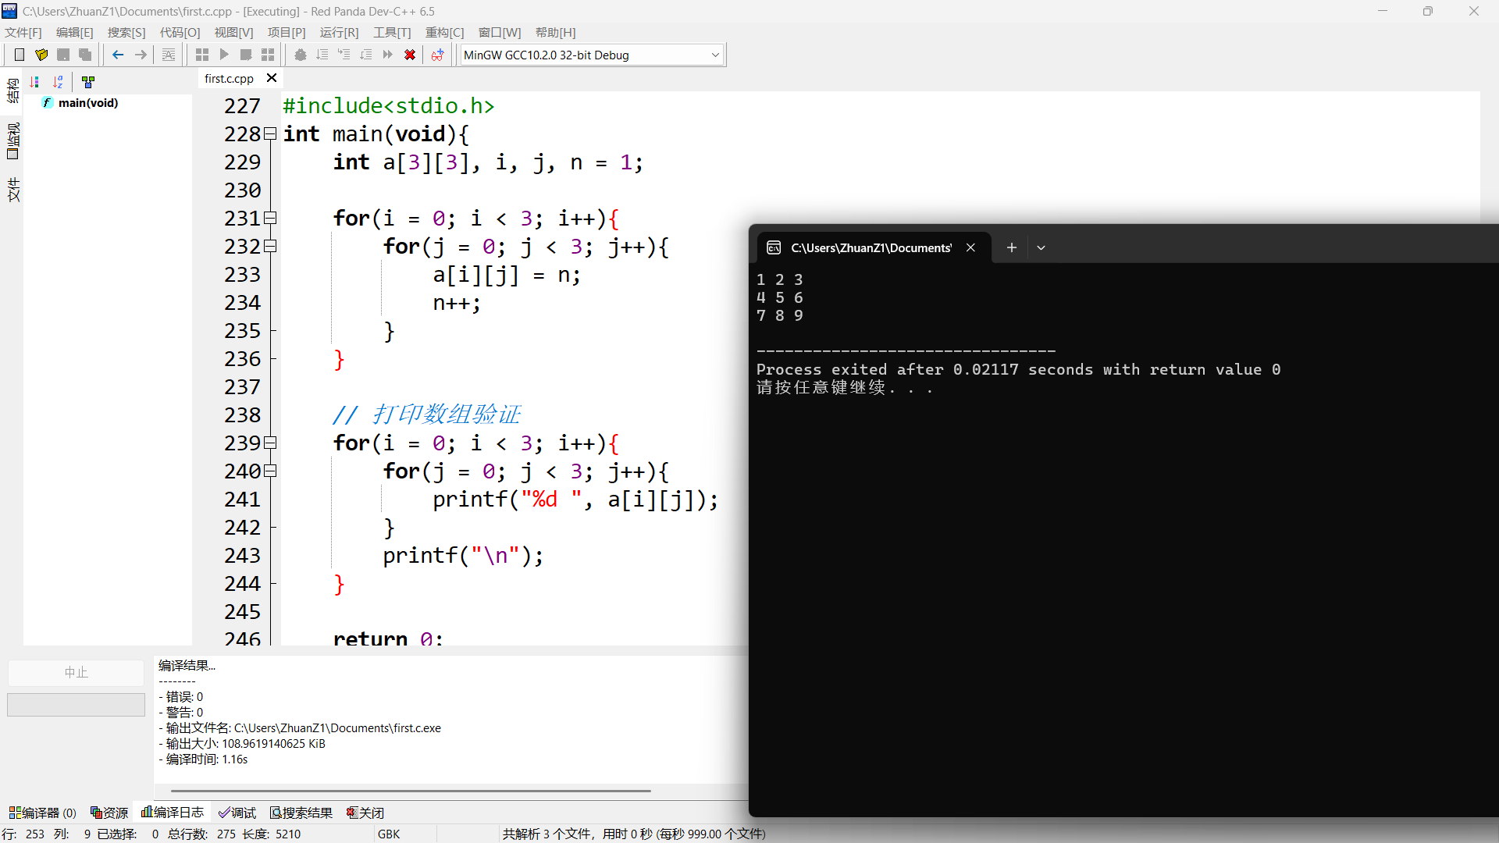The image size is (1499, 843).
Task: Click the Open file folder icon
Action: coord(41,55)
